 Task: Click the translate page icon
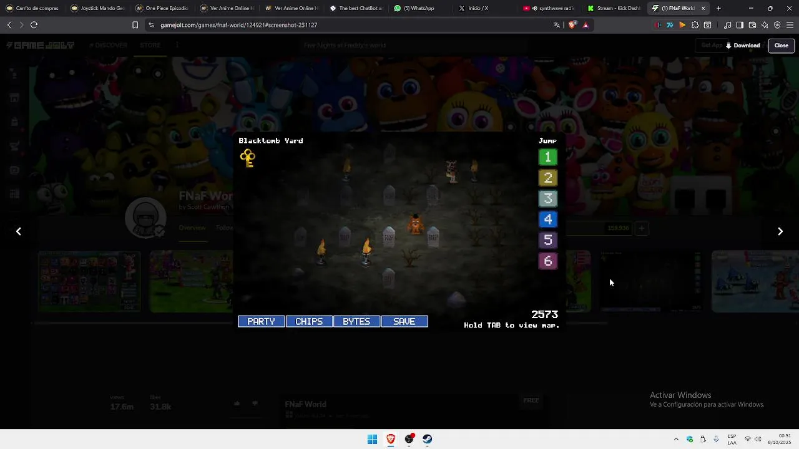(x=557, y=25)
